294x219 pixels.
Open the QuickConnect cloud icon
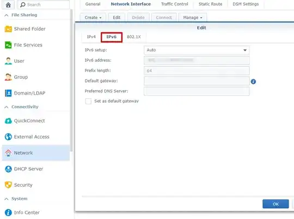[x=8, y=121]
